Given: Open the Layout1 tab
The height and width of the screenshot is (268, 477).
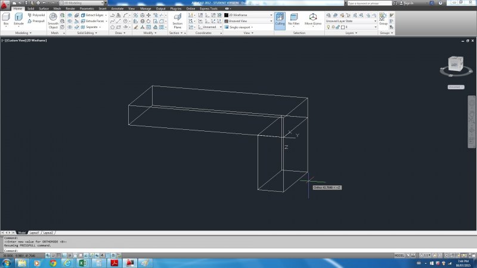Looking at the screenshot, I should [35, 232].
